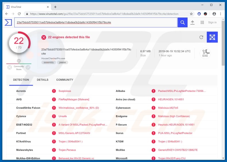Open the blue graph view icon
The width and height of the screenshot is (227, 162).
(x=212, y=37)
